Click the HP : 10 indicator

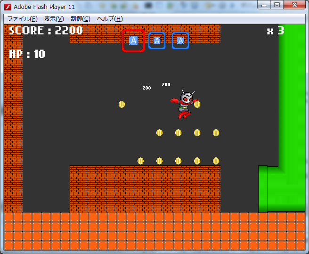click(27, 54)
